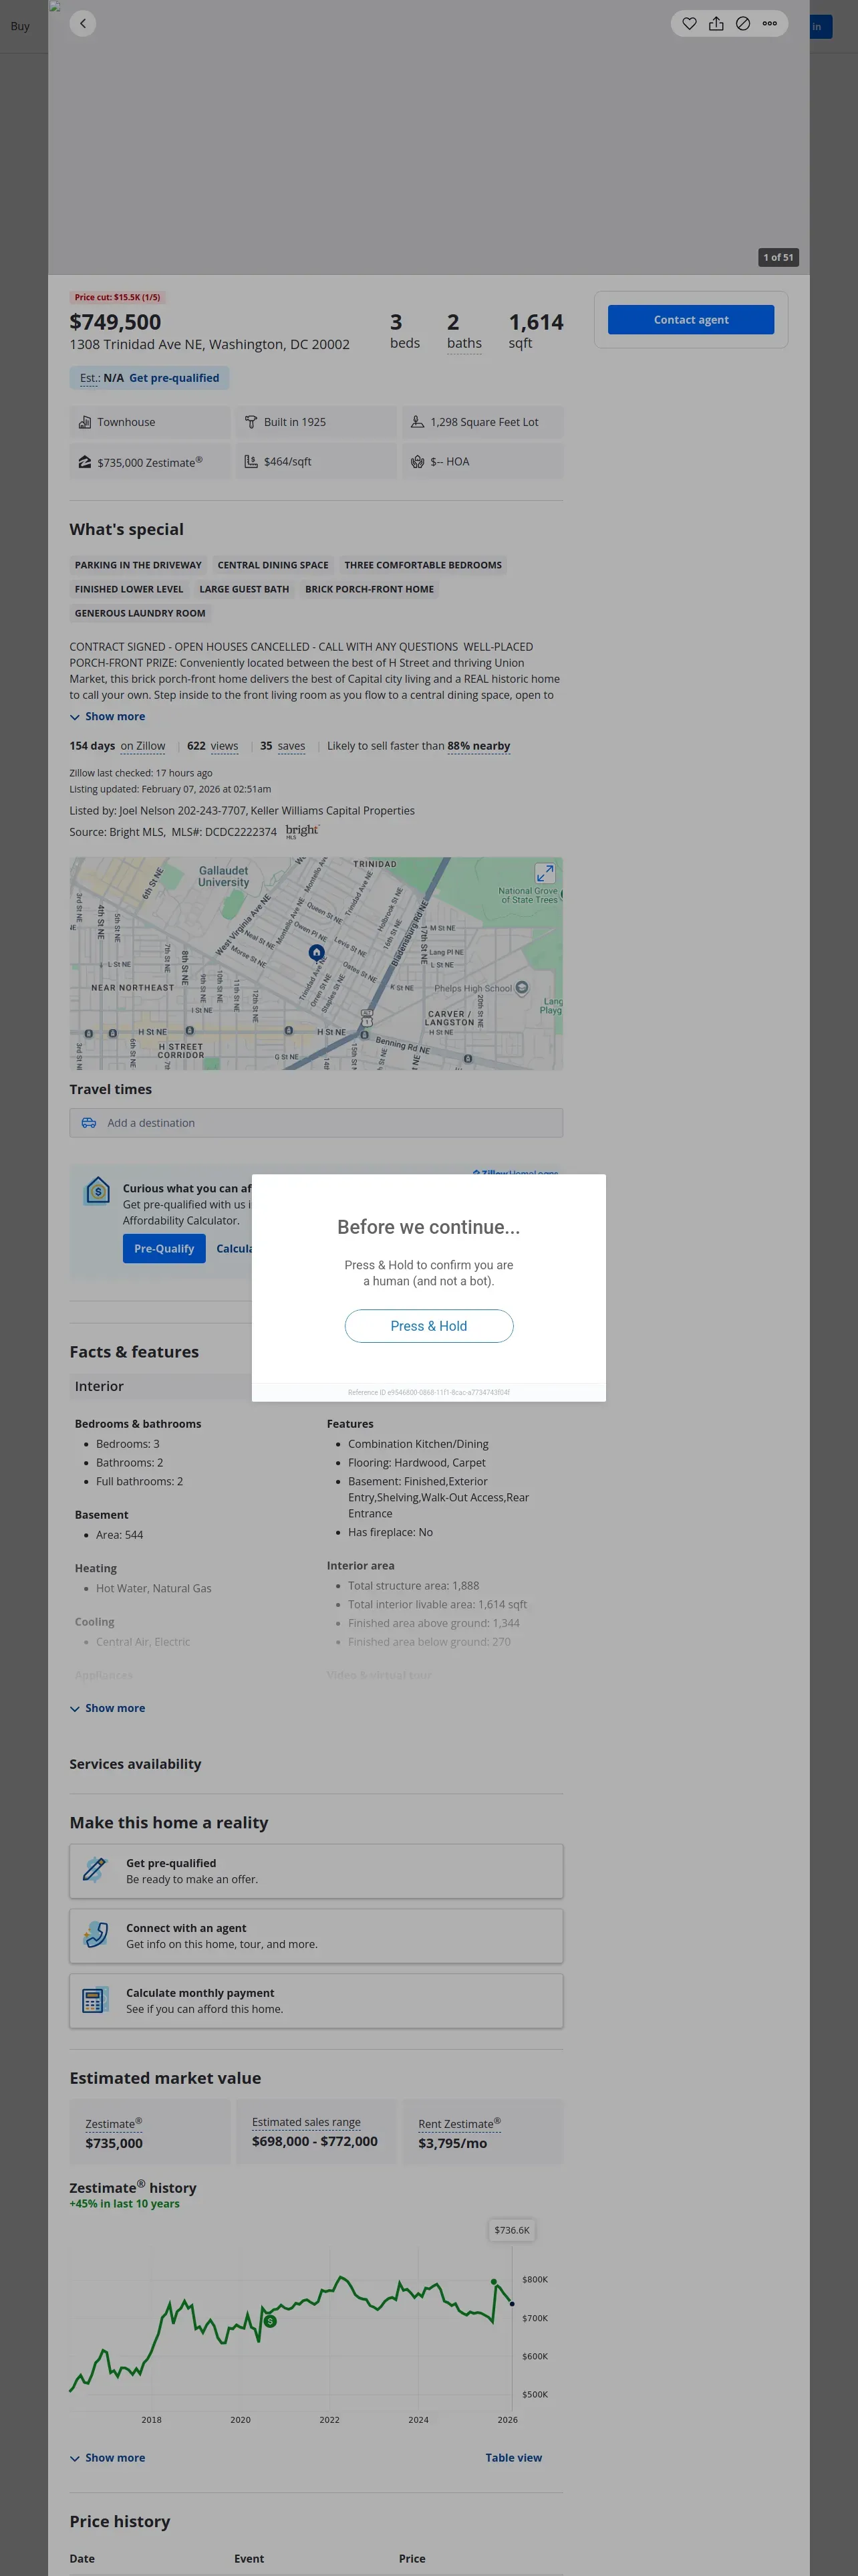Open the Connect with an agent card
This screenshot has width=858, height=2576.
pos(315,1936)
